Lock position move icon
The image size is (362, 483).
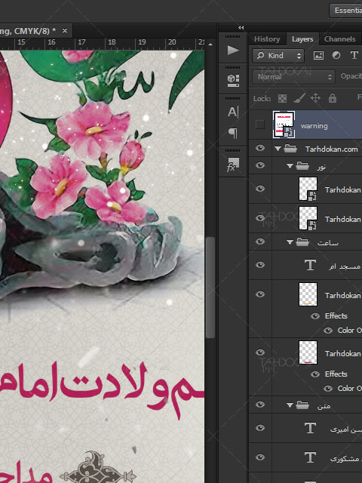coord(315,98)
